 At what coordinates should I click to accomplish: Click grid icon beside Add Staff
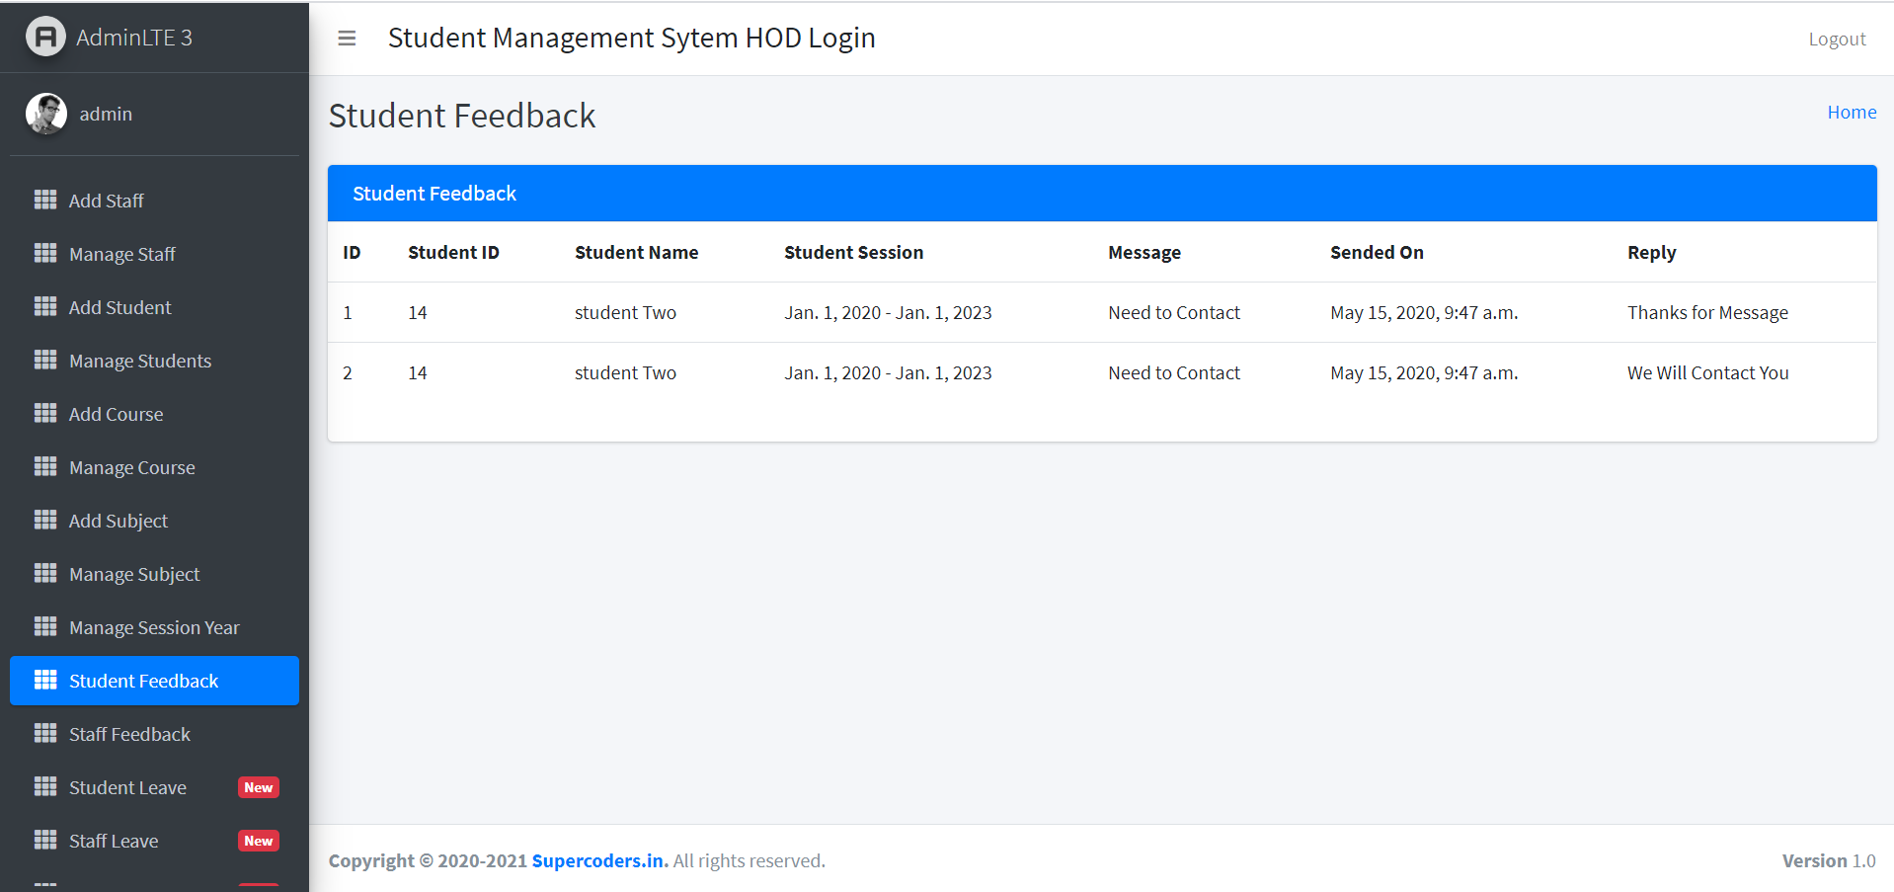(x=45, y=200)
